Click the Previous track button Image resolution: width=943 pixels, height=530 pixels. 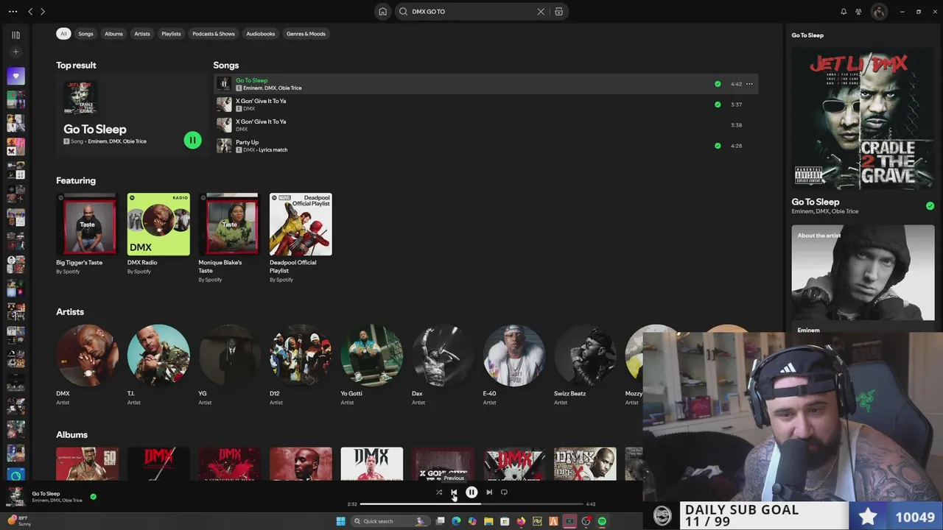point(454,492)
